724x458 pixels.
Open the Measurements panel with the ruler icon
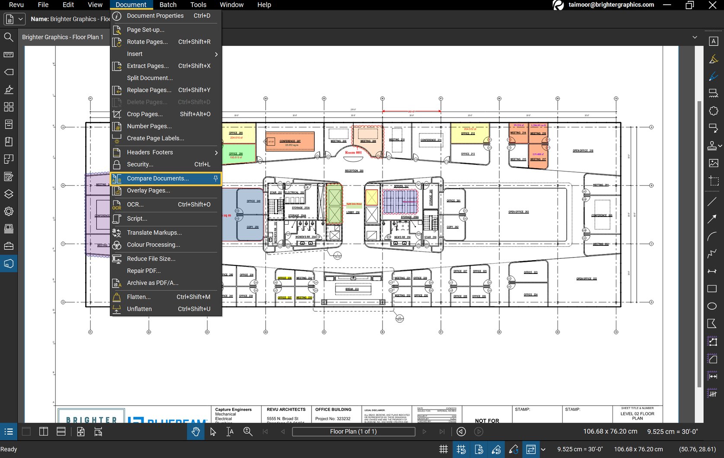tap(8, 54)
